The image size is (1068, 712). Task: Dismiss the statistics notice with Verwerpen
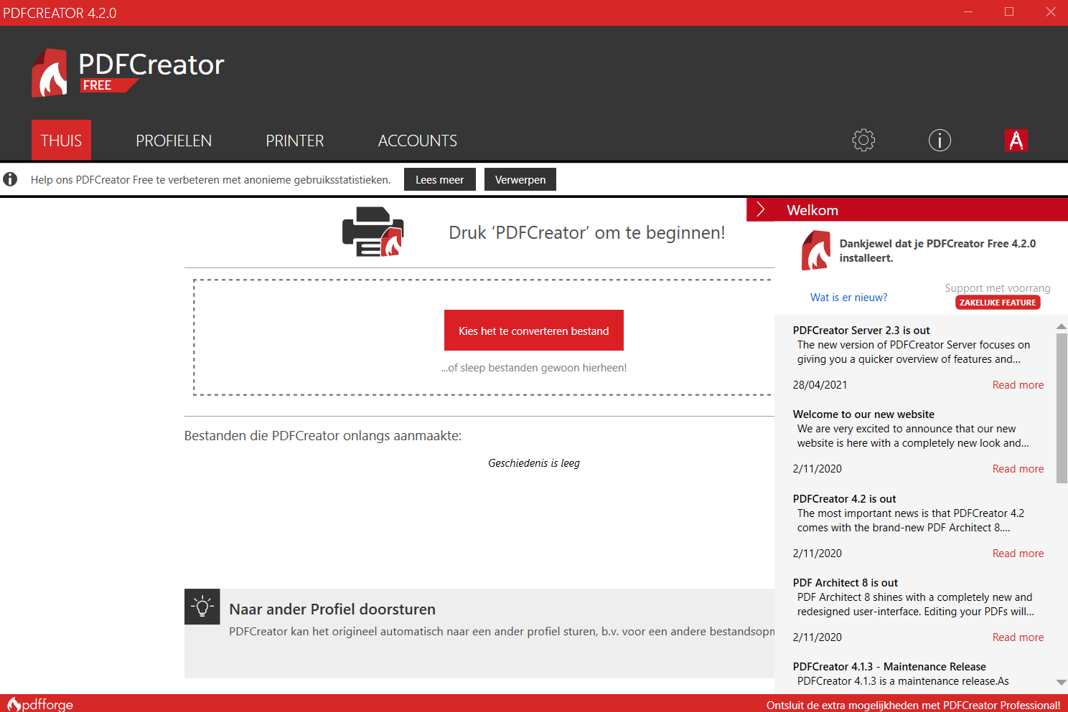click(520, 179)
